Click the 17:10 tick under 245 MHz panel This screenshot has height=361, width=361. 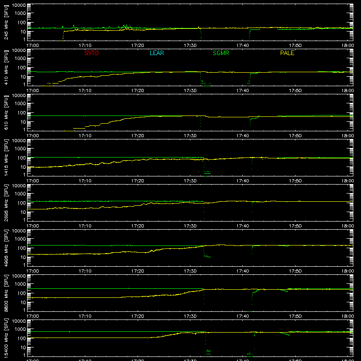(x=85, y=46)
